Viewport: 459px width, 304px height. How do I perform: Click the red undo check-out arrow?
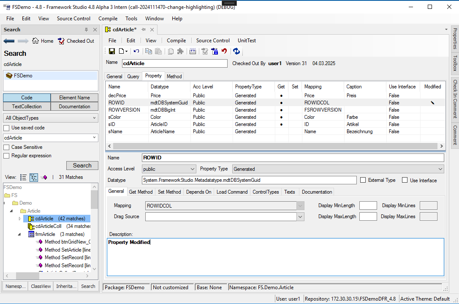pos(224,51)
